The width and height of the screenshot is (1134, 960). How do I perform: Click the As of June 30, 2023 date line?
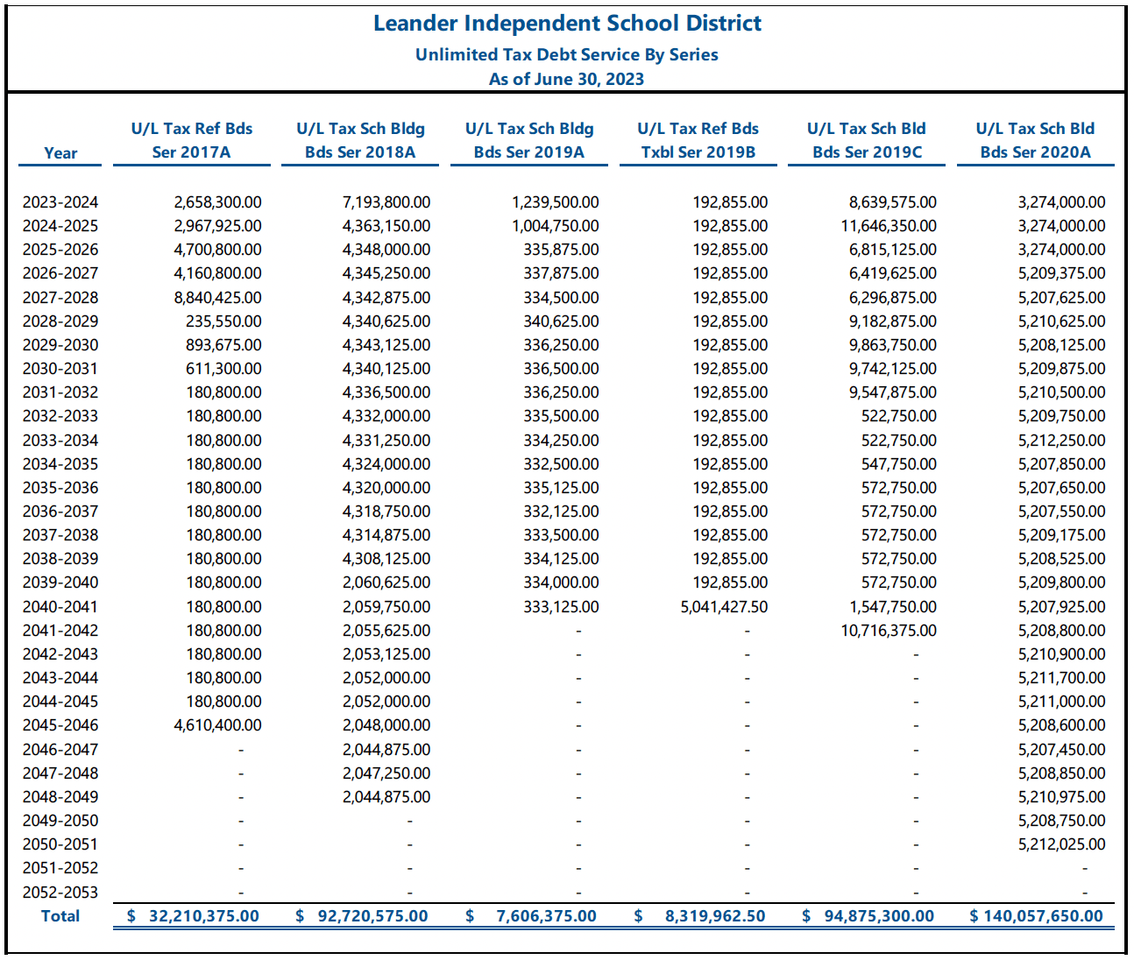567,79
